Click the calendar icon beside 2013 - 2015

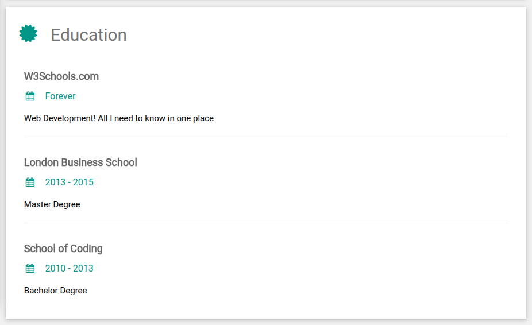pyautogui.click(x=30, y=182)
